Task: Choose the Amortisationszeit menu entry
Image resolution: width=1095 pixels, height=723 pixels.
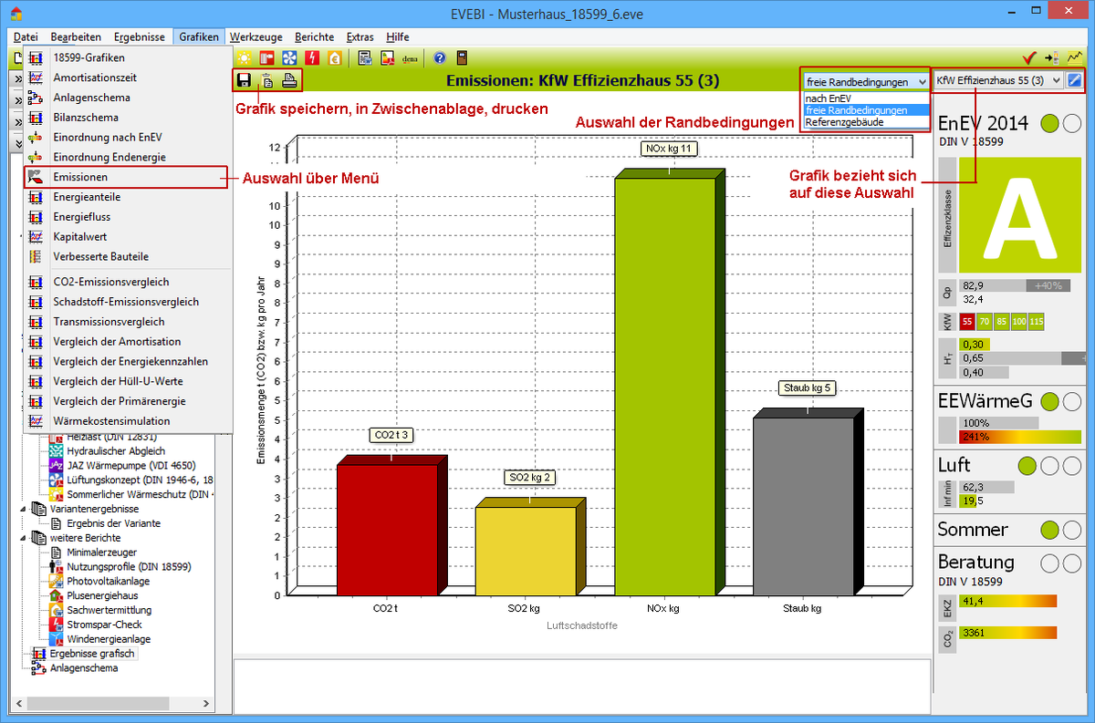Action: point(127,77)
